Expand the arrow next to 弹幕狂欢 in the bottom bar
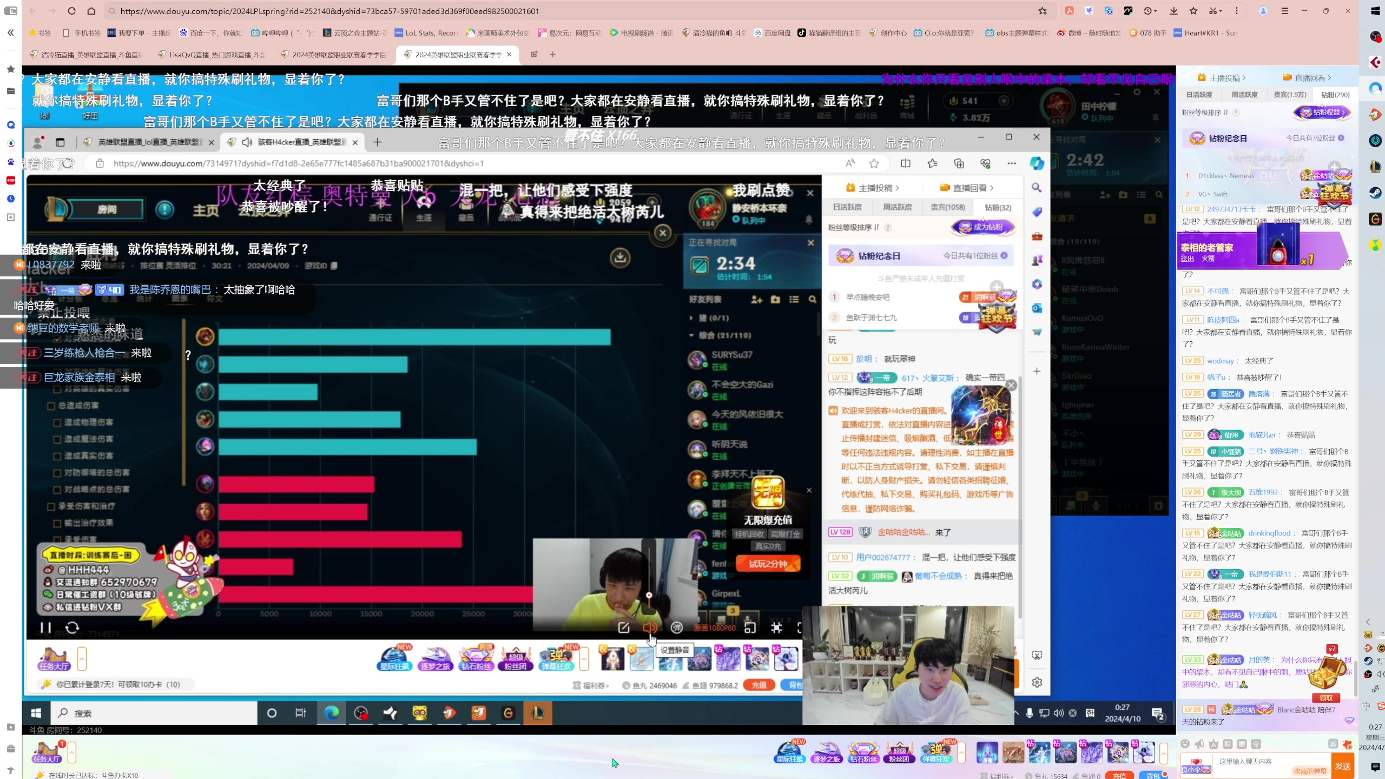 point(961,752)
